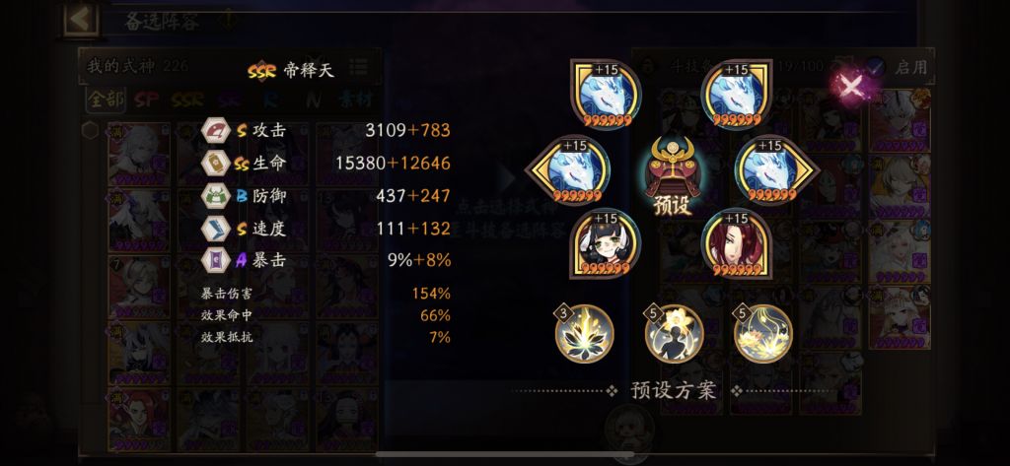
Task: Select the top-right dragon soul slot
Action: click(x=736, y=94)
